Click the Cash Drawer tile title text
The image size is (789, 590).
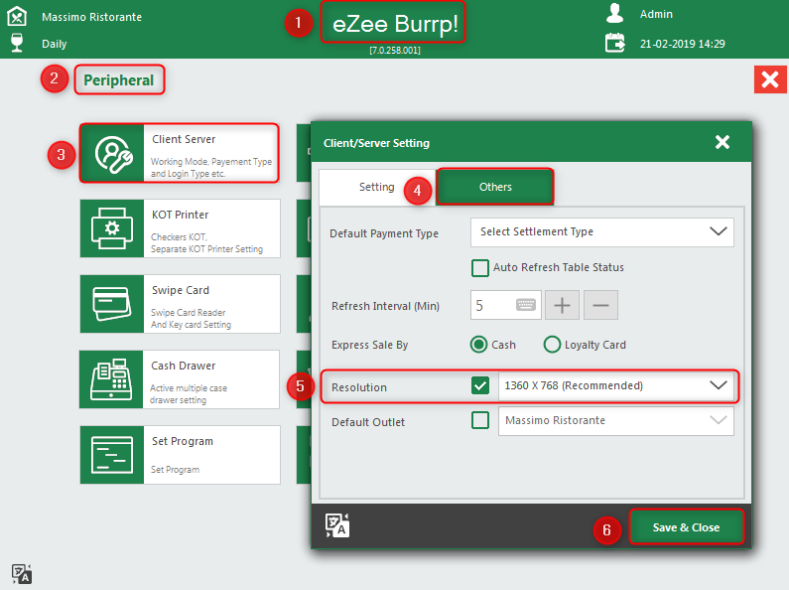tap(184, 366)
